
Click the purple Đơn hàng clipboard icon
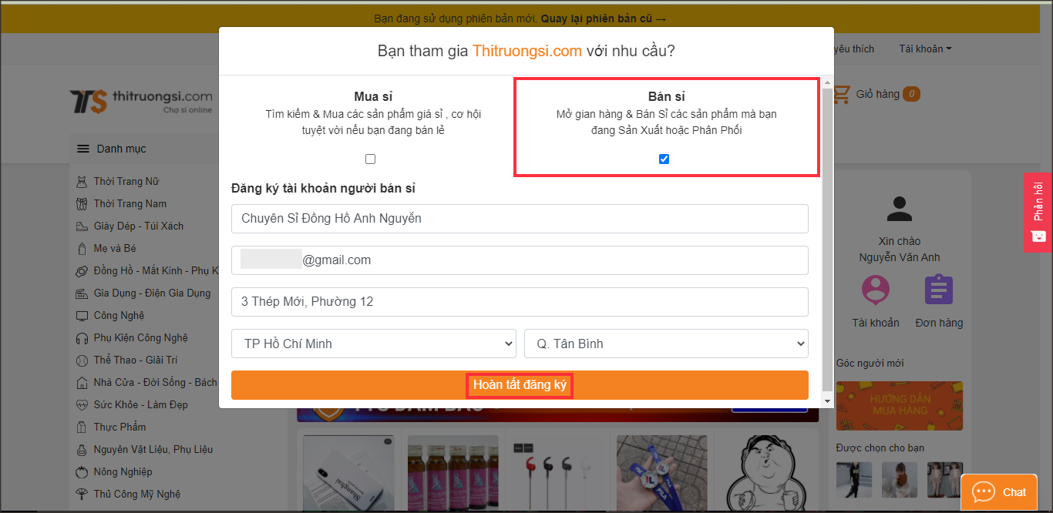click(939, 290)
